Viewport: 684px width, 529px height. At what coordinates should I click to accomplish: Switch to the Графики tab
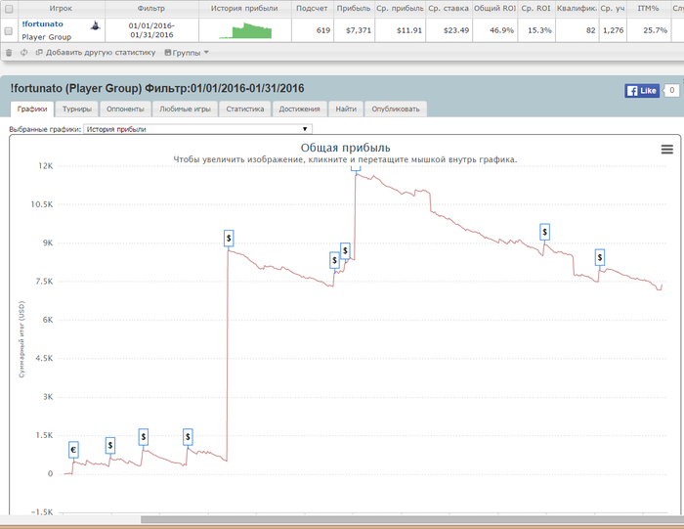coord(32,110)
